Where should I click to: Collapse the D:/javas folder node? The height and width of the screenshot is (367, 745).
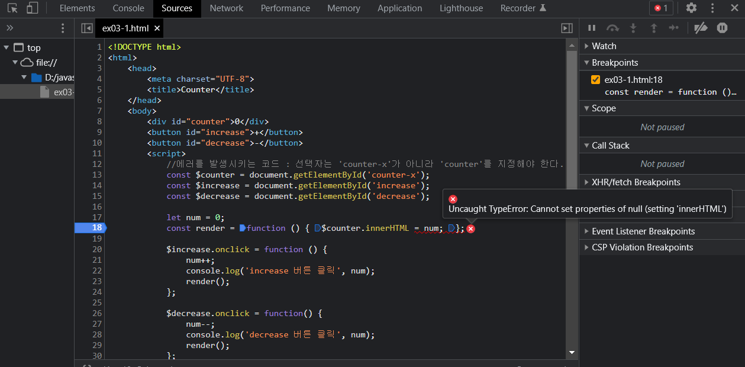pos(24,77)
